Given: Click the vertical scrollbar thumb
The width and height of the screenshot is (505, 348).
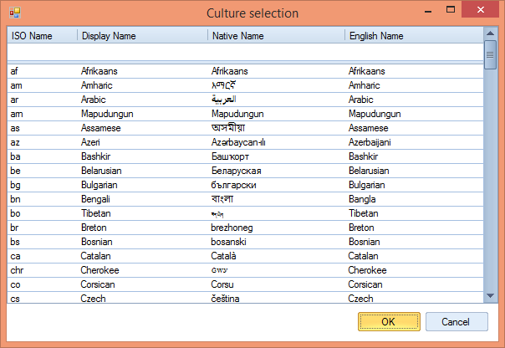Looking at the screenshot, I should click(490, 54).
